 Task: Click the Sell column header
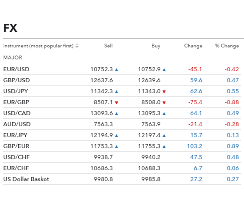point(108,46)
